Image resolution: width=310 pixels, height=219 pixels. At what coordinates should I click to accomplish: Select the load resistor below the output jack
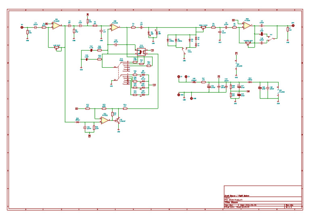coord(288,29)
